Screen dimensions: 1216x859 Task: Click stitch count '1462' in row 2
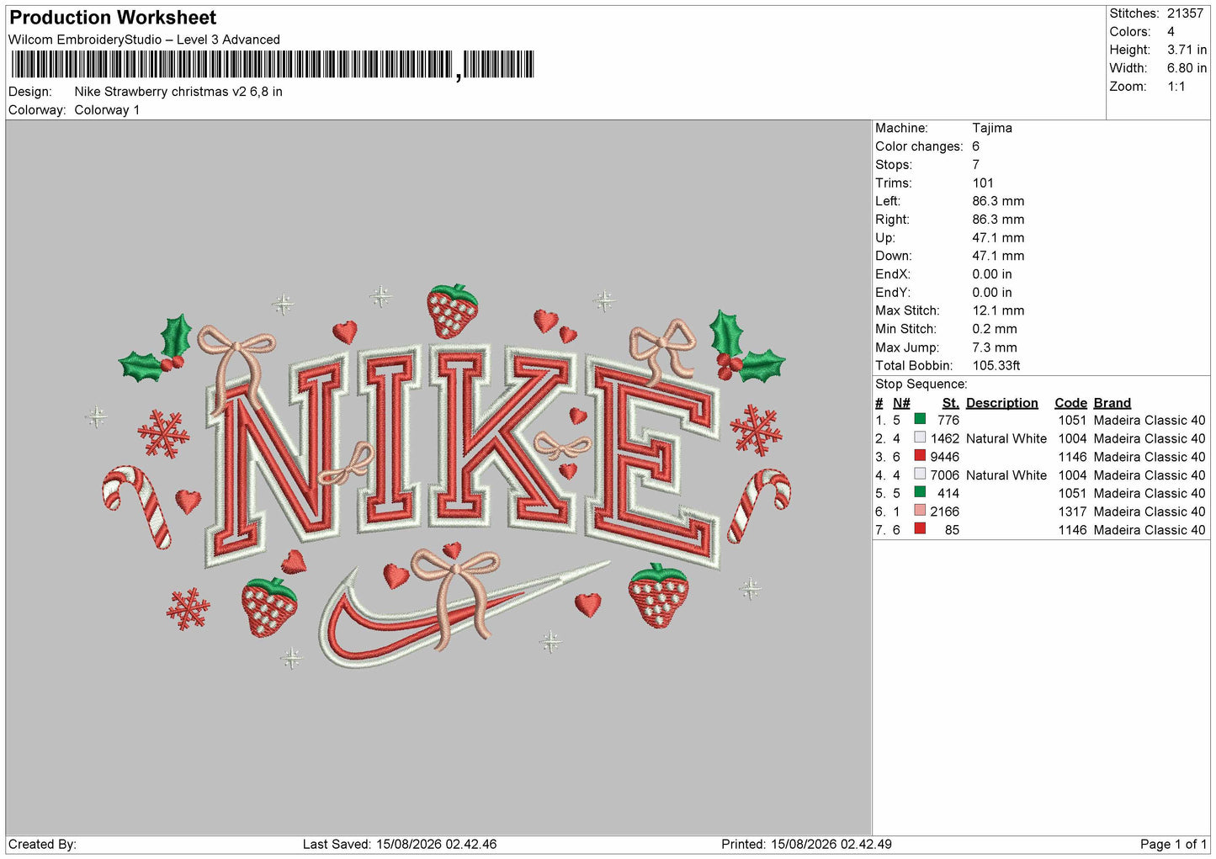click(945, 438)
